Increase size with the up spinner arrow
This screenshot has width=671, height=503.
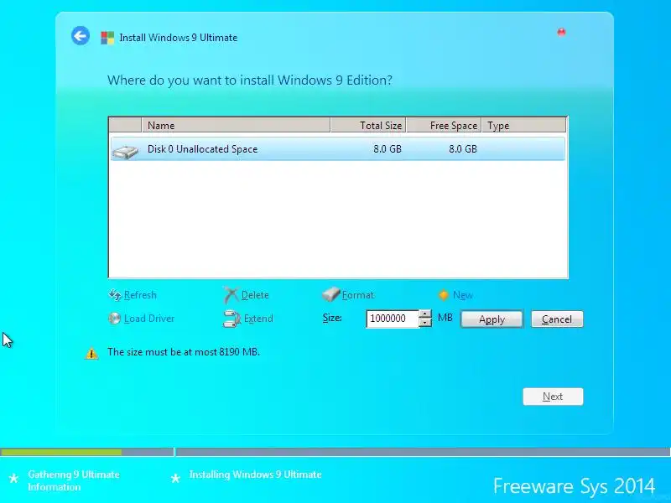pyautogui.click(x=425, y=314)
